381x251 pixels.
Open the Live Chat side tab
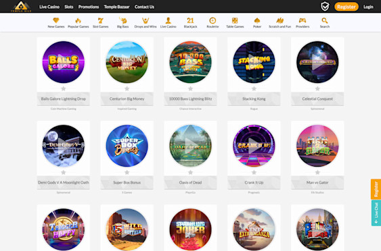click(376, 213)
